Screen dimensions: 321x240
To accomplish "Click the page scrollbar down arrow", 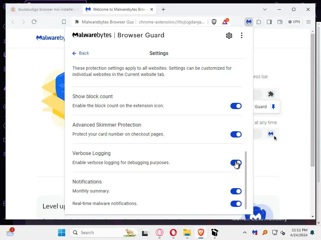I will tap(313, 216).
